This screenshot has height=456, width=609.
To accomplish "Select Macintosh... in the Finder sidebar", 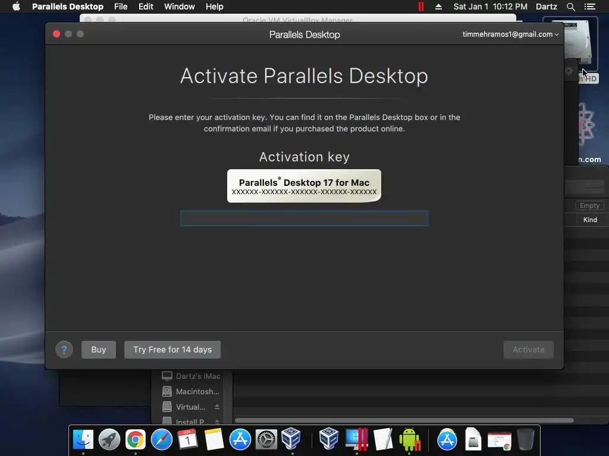I will [x=191, y=391].
